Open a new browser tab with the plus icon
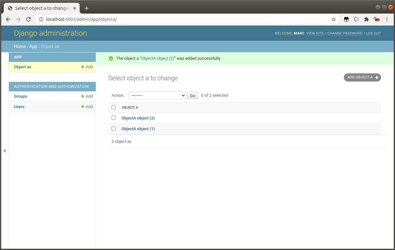 87,8
